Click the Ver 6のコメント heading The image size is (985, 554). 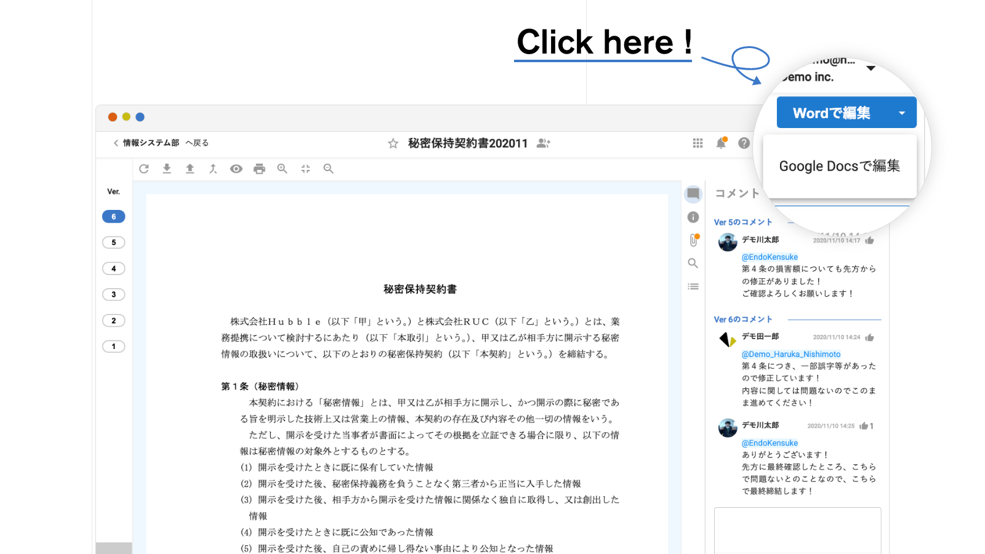click(743, 319)
